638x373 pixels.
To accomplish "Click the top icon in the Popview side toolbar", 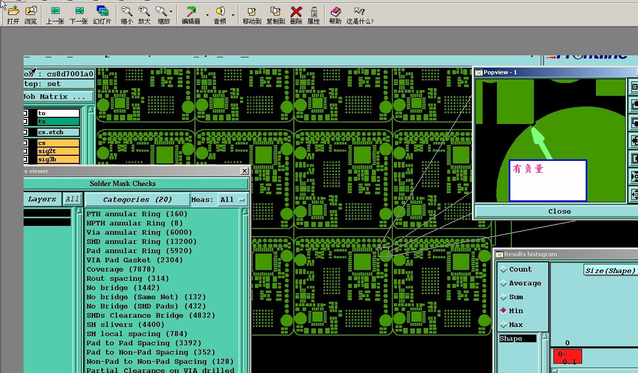I will click(x=634, y=87).
